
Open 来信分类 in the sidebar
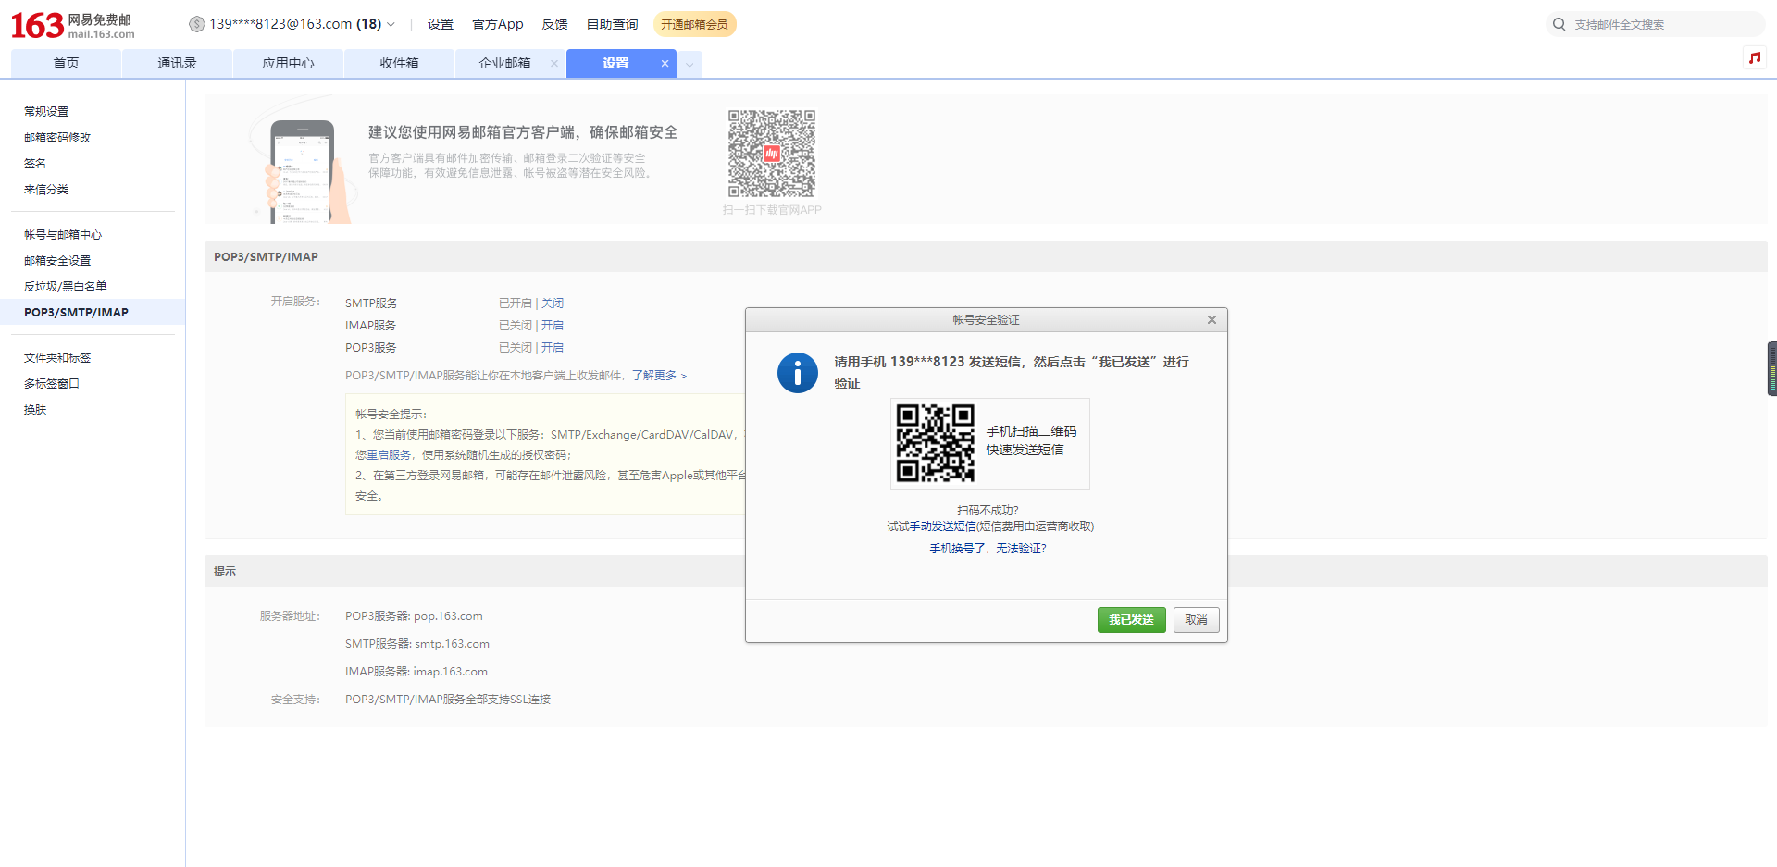(x=46, y=189)
